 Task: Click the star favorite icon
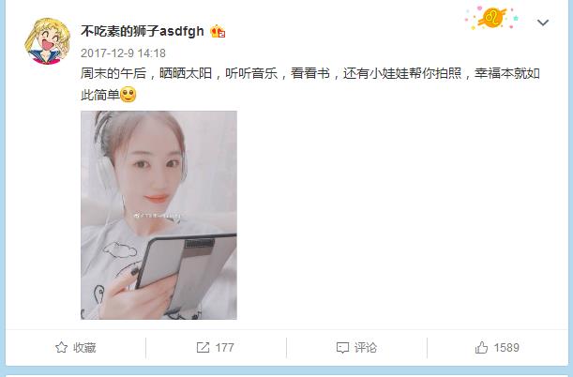(x=61, y=347)
